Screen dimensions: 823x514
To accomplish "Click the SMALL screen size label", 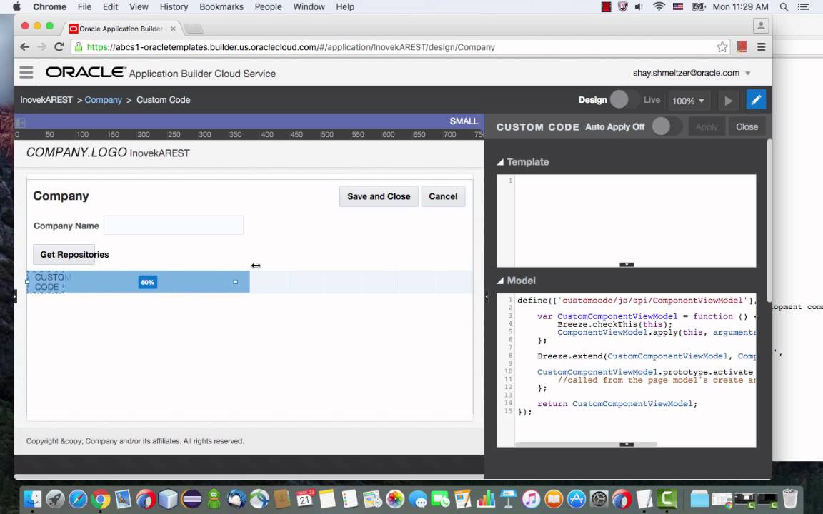I will [464, 121].
